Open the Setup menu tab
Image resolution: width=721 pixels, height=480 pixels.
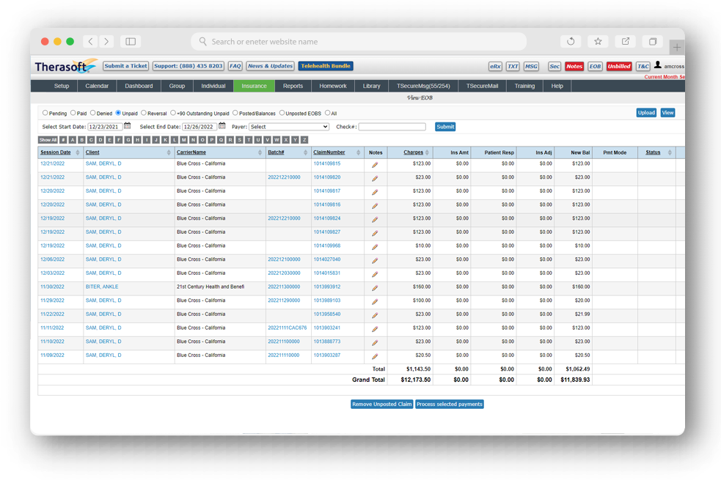61,86
